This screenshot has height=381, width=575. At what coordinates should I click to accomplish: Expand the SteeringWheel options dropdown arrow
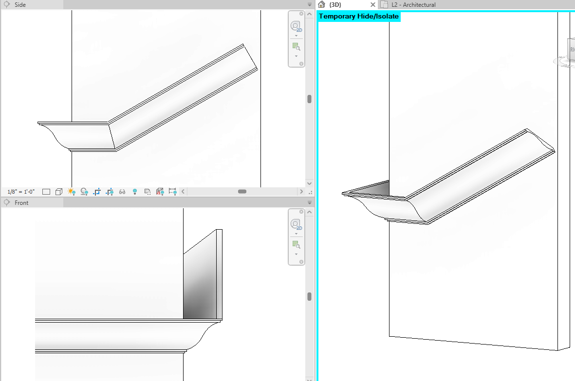click(x=296, y=36)
